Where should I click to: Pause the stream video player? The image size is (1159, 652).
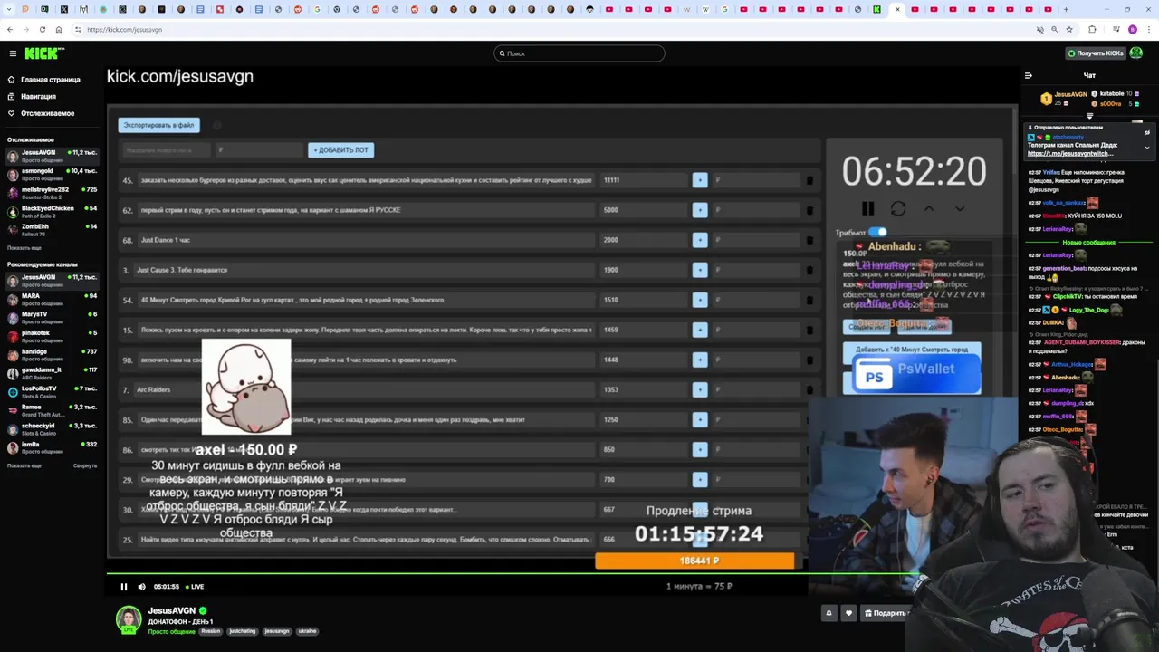click(124, 587)
